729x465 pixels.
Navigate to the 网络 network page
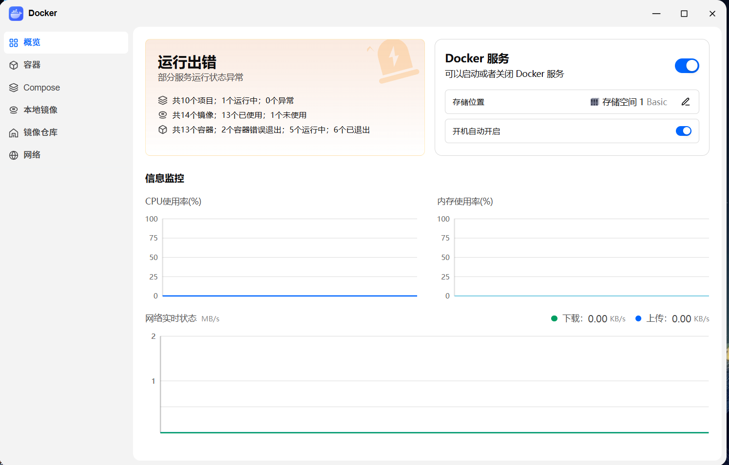point(66,154)
